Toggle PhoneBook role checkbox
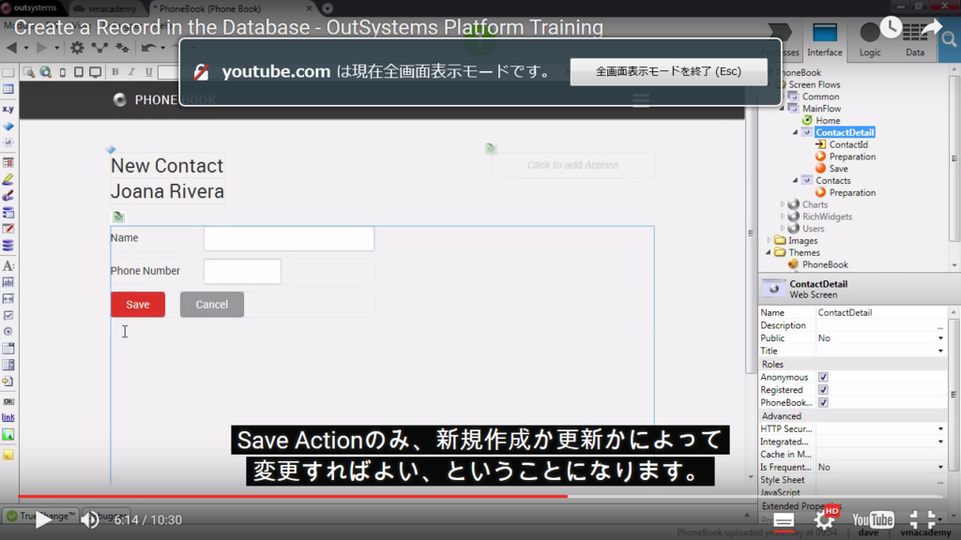Image resolution: width=961 pixels, height=540 pixels. (x=823, y=403)
